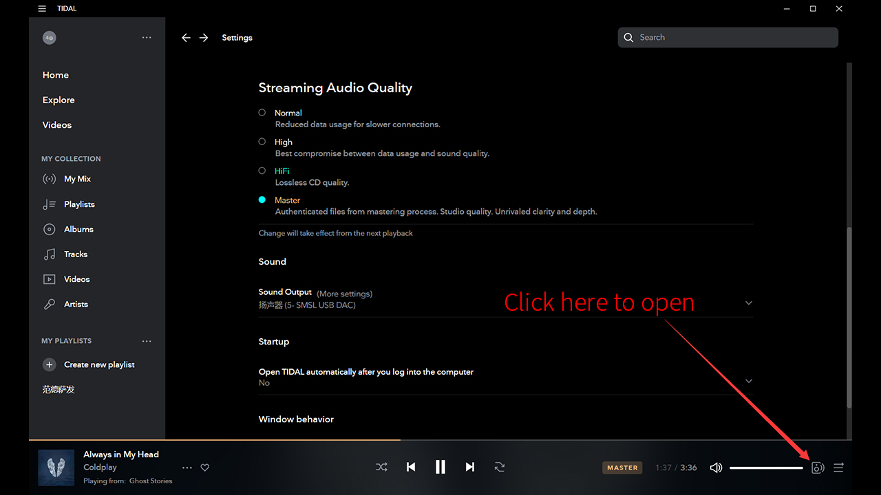Open the sound output device icon

[818, 467]
